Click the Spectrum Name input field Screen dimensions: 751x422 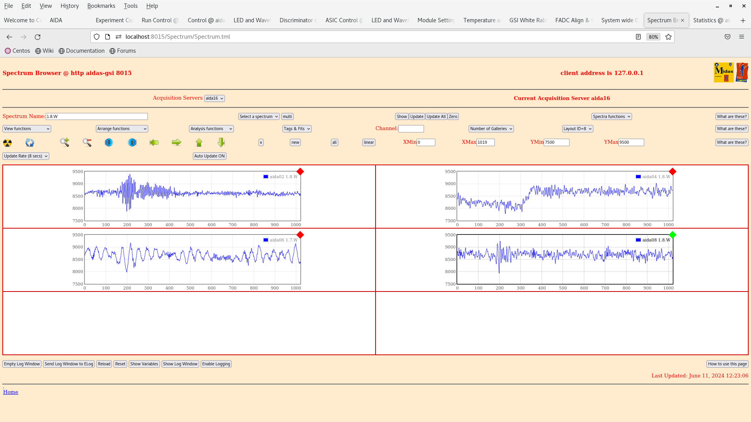point(97,116)
